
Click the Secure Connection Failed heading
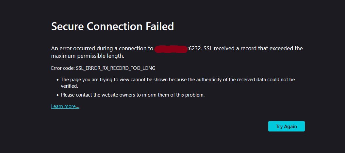pyautogui.click(x=112, y=26)
